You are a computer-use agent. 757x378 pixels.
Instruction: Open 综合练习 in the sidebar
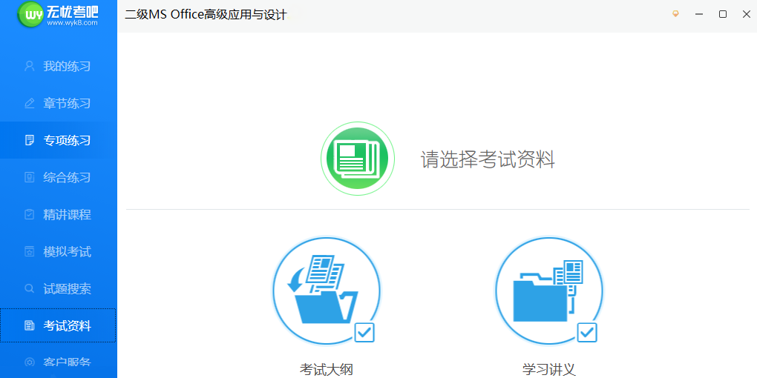(x=59, y=177)
